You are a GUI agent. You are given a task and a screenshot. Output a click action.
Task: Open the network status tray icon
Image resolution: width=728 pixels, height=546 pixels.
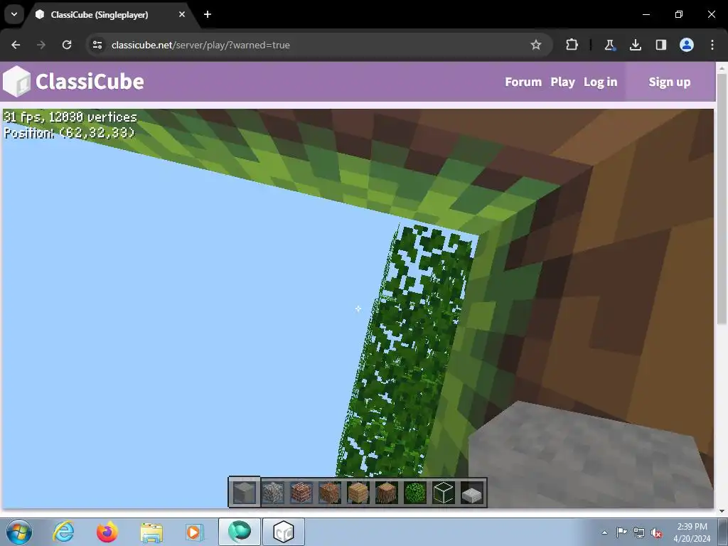[x=639, y=532]
